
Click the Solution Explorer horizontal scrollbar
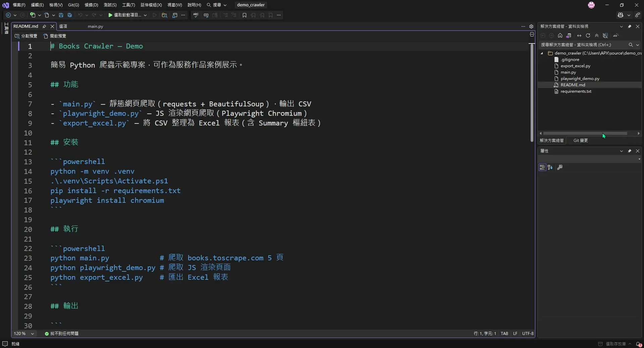click(x=585, y=133)
